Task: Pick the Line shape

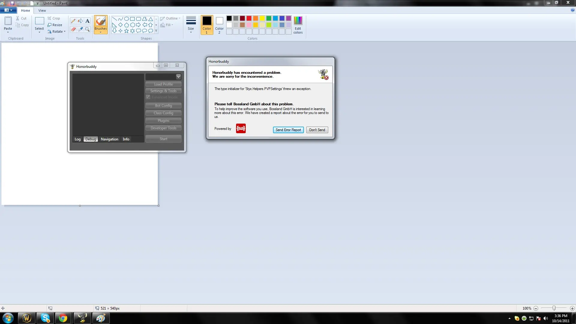Action: coord(114,19)
